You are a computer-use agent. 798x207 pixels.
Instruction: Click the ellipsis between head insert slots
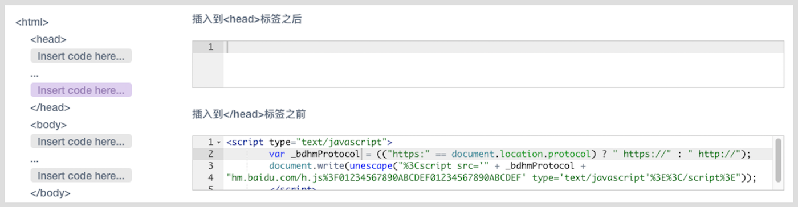(x=34, y=74)
